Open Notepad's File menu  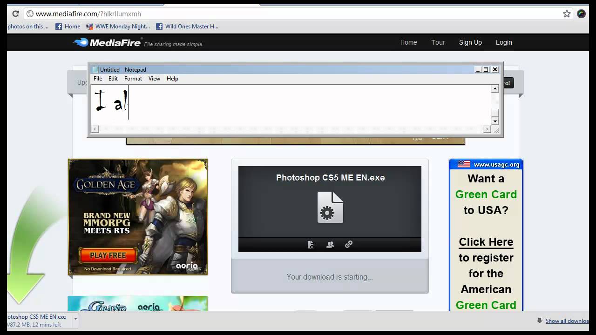tap(98, 79)
